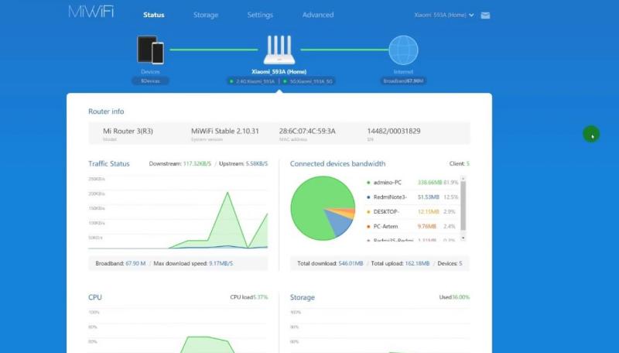619x353 pixels.
Task: Click the Router info heading
Action: (x=106, y=111)
